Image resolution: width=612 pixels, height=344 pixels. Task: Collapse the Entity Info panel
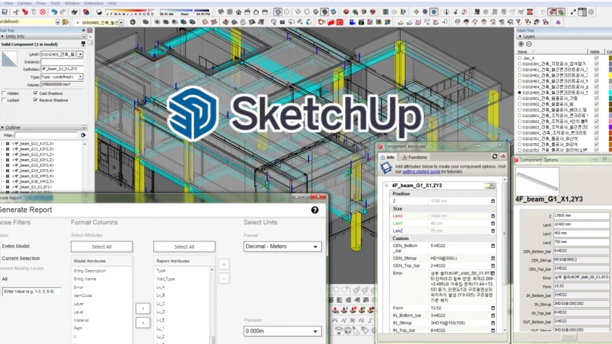pyautogui.click(x=3, y=36)
